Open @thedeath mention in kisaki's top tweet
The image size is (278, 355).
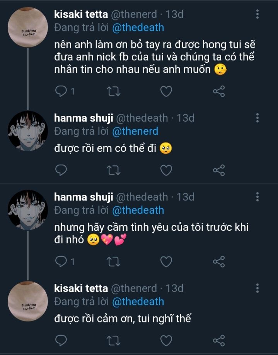[x=138, y=27]
